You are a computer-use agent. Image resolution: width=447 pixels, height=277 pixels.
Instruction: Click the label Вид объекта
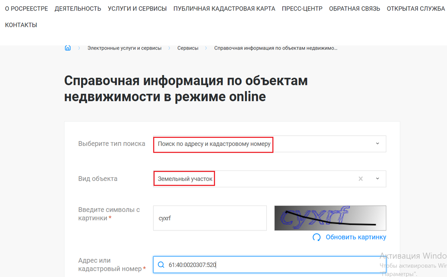tap(98, 179)
